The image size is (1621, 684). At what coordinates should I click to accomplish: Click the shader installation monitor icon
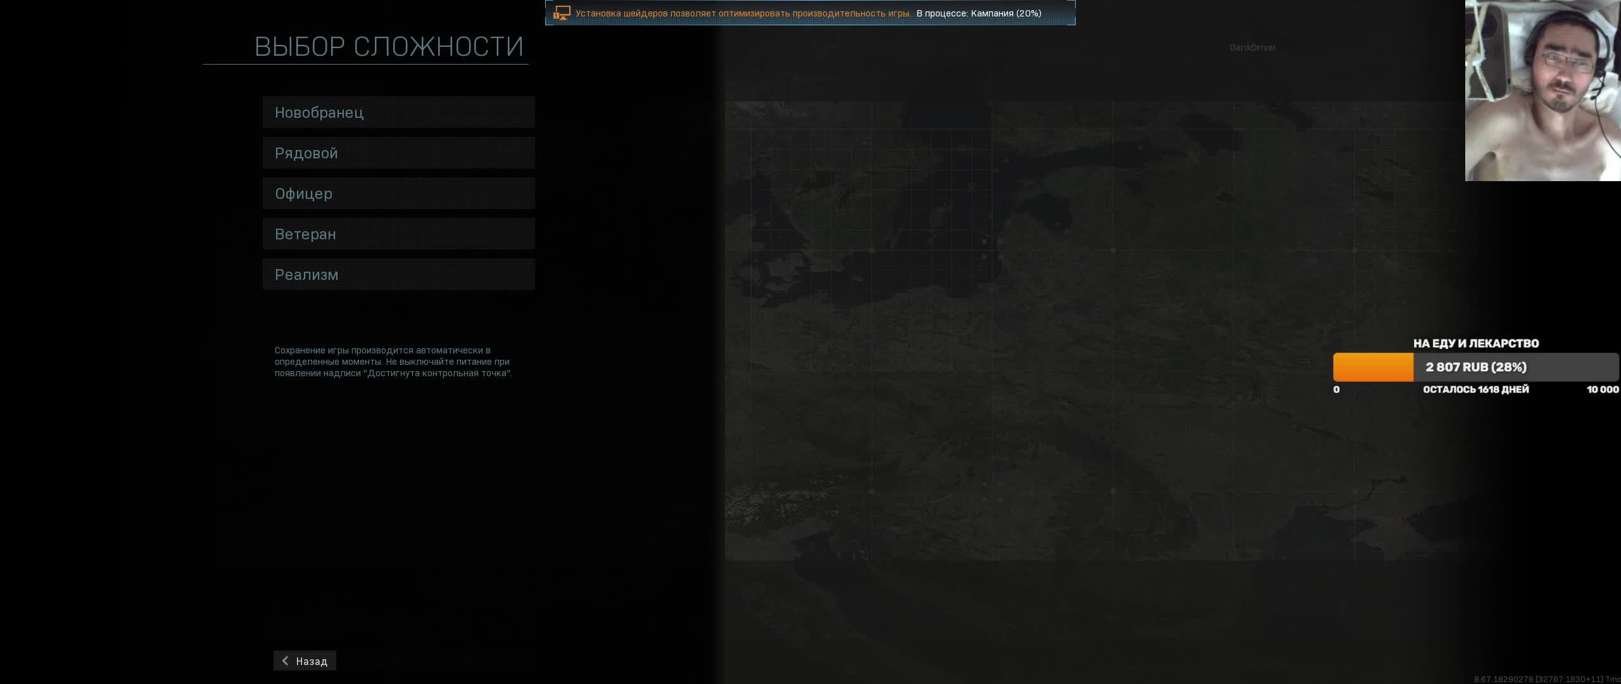[562, 13]
